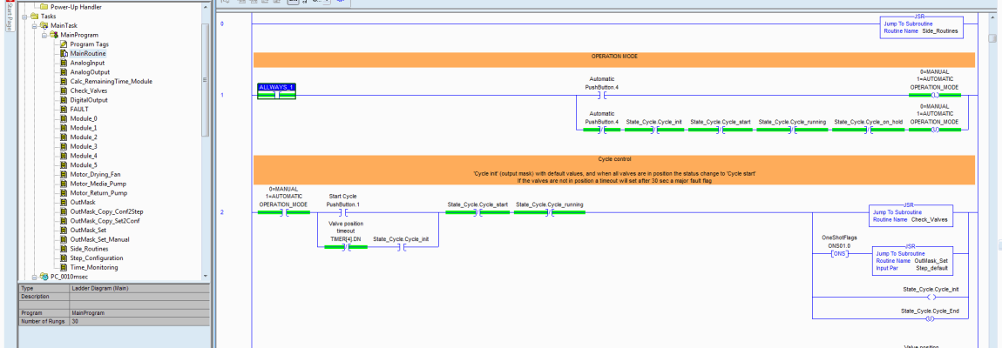Click the AnalogInput routine icon
Image resolution: width=1002 pixels, height=348 pixels.
coord(64,63)
